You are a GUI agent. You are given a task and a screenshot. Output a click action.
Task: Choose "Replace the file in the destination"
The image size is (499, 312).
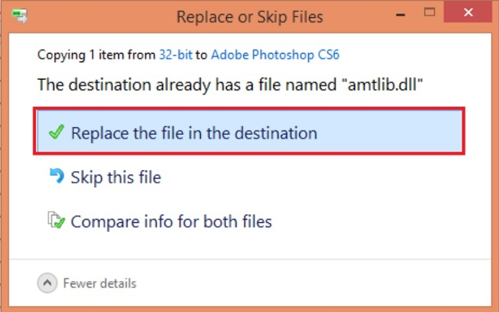coord(194,133)
